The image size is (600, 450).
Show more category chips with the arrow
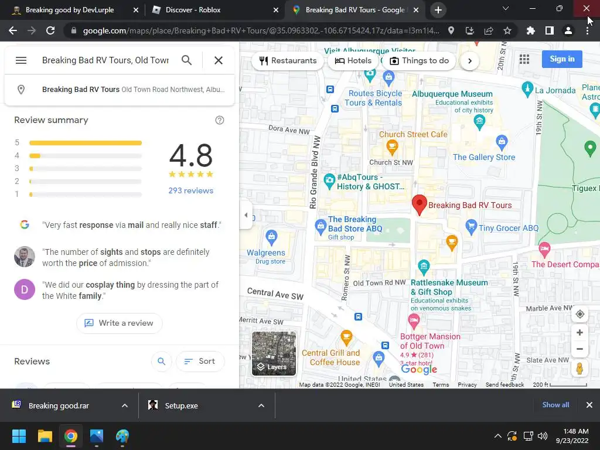[x=470, y=61]
